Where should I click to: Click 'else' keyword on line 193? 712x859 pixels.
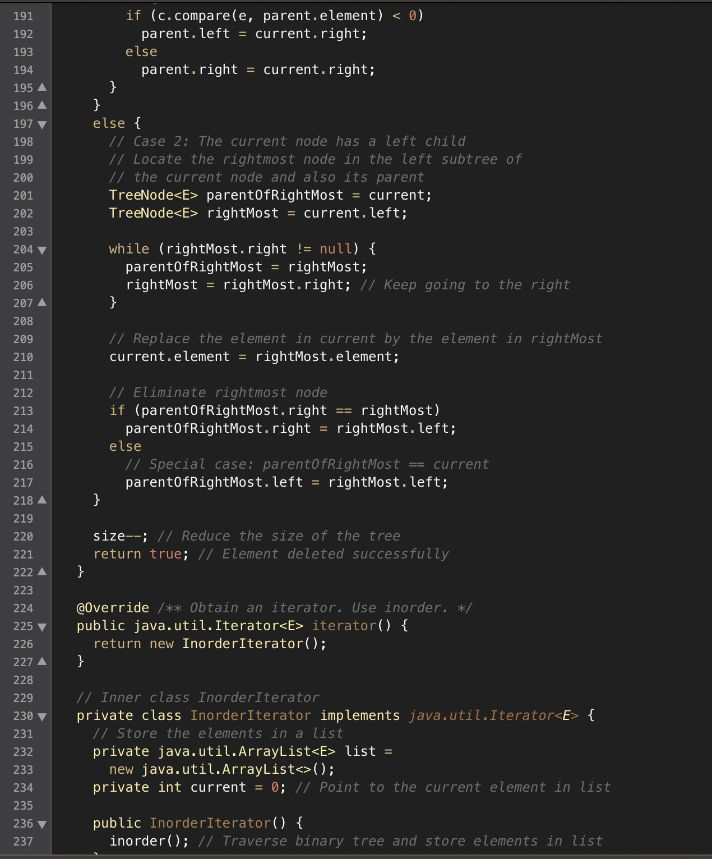[141, 52]
